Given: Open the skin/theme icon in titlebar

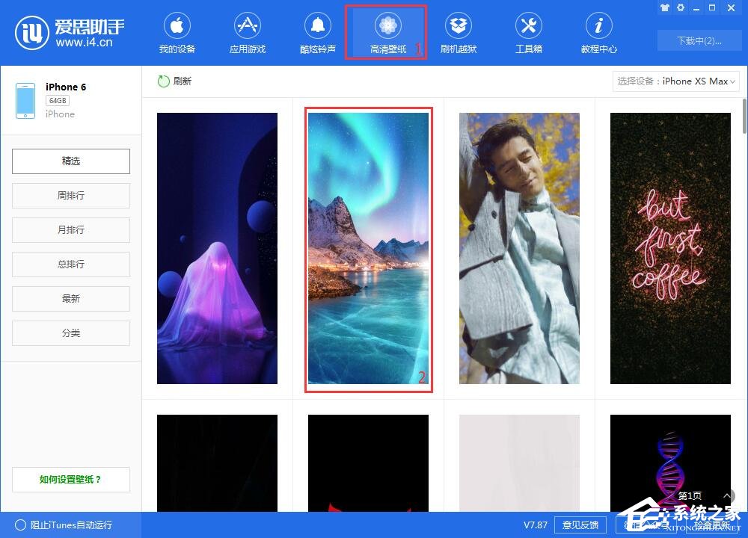Looking at the screenshot, I should [x=664, y=7].
